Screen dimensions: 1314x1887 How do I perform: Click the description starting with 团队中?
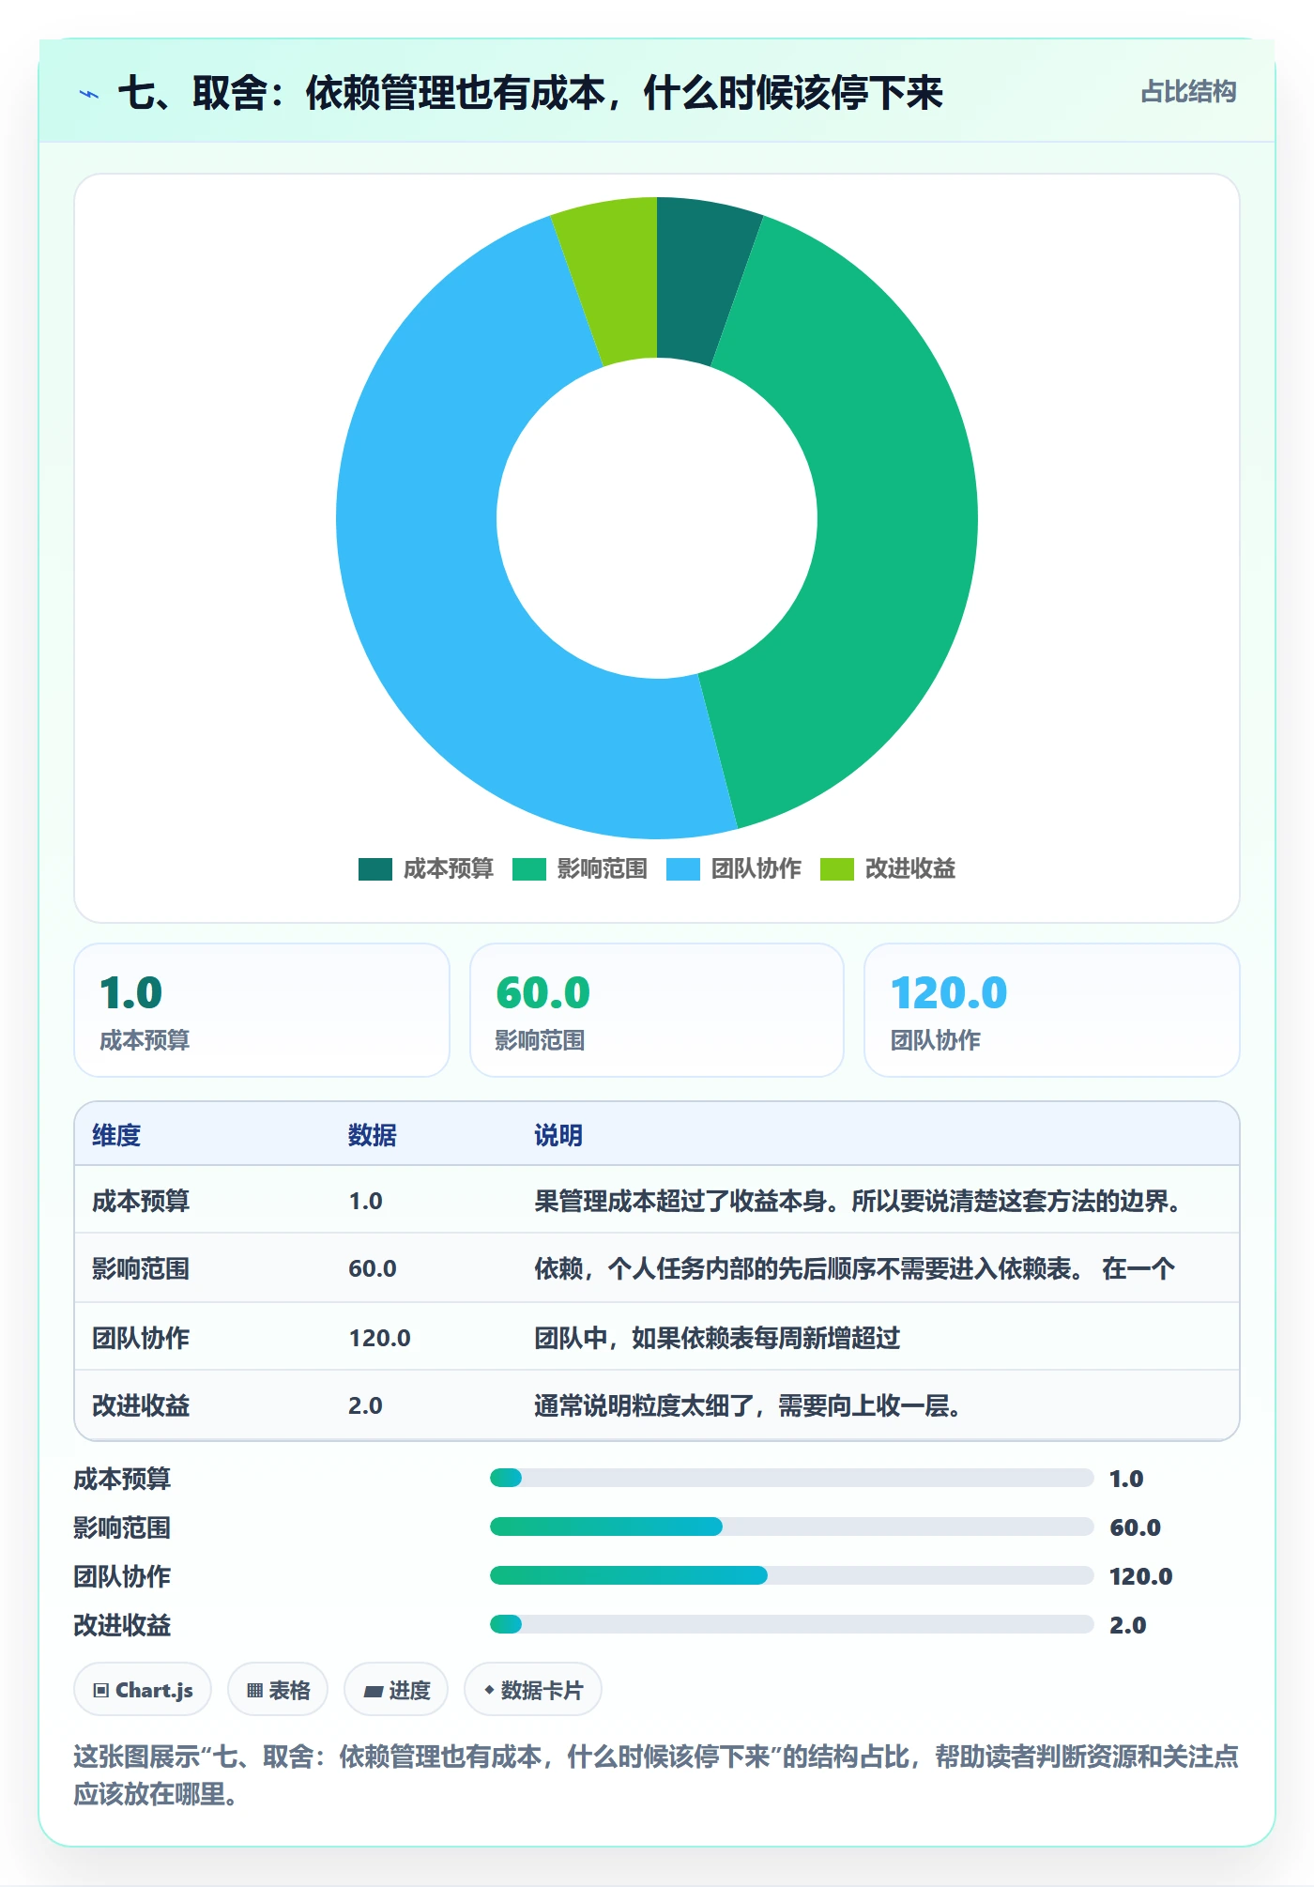tap(717, 1338)
